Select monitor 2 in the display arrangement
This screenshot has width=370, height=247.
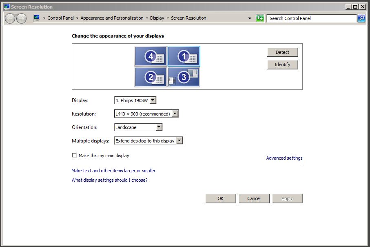[151, 77]
